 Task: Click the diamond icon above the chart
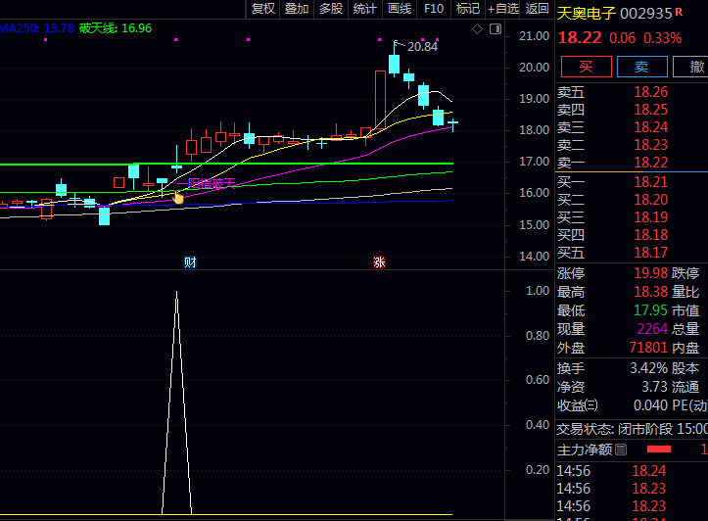tap(477, 29)
